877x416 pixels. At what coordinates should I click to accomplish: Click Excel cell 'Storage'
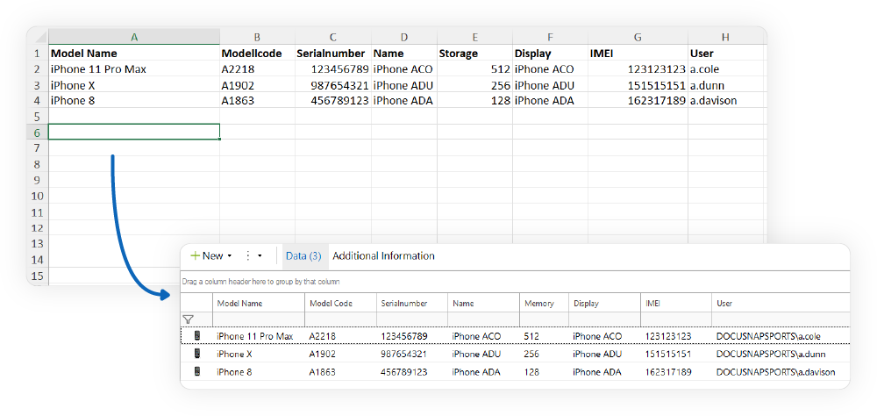474,54
